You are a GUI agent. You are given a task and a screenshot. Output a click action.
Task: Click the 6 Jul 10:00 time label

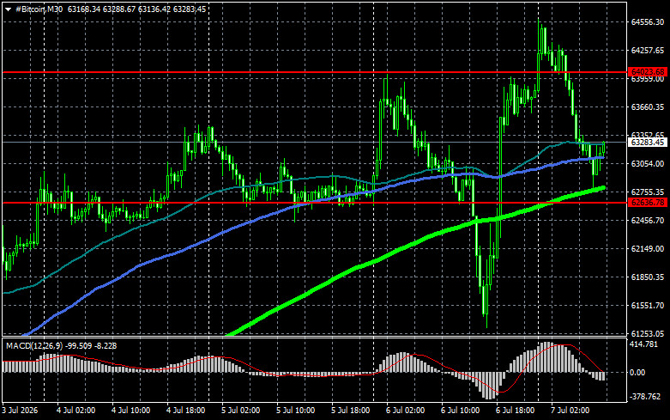(x=461, y=411)
